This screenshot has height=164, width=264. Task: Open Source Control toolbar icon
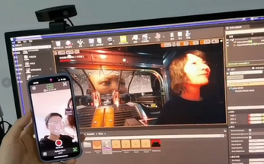[x=68, y=43]
